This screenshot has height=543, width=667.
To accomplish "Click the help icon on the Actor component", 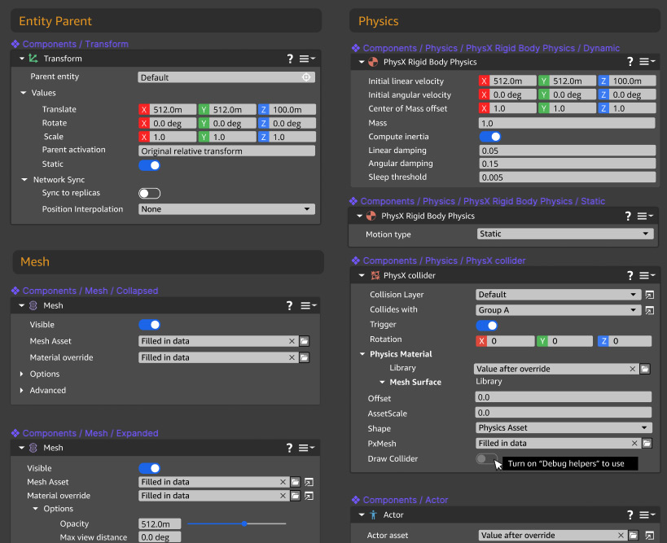I will 630,515.
